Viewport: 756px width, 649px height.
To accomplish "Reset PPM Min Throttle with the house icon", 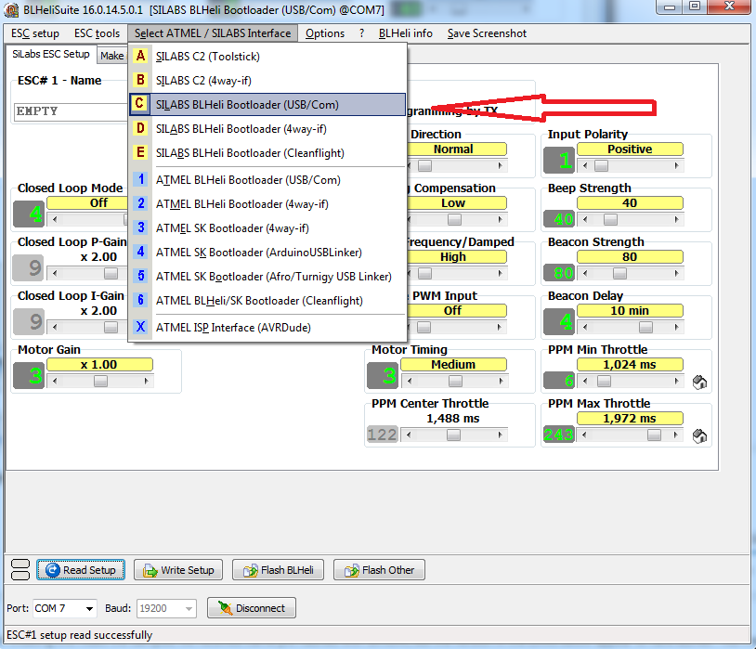I will [x=700, y=382].
